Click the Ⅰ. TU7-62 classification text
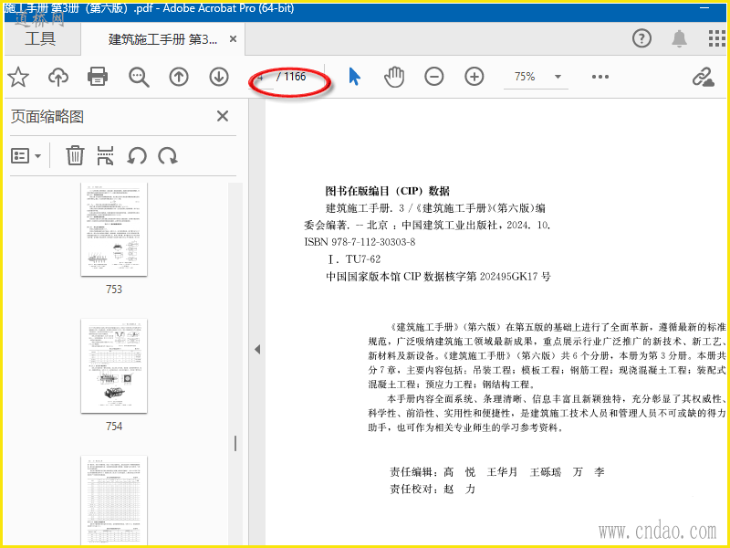The width and height of the screenshot is (730, 548). (354, 259)
